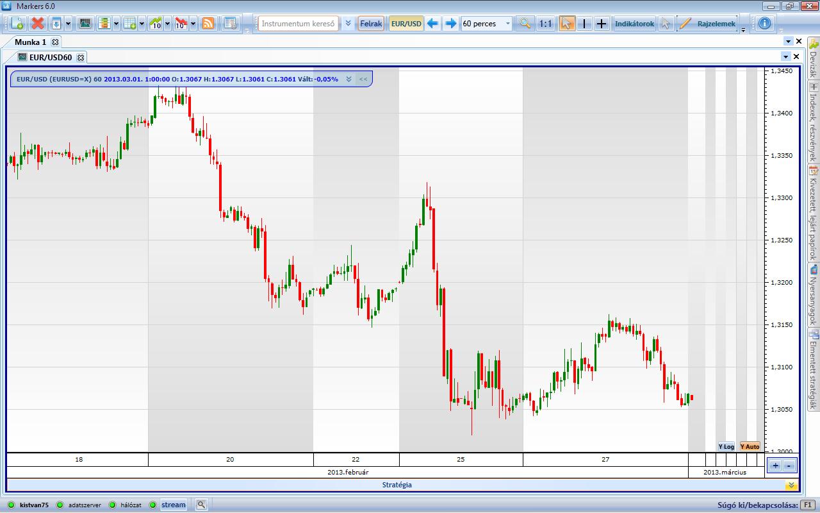
Task: Click the red X delete icon in toolbar
Action: (38, 24)
